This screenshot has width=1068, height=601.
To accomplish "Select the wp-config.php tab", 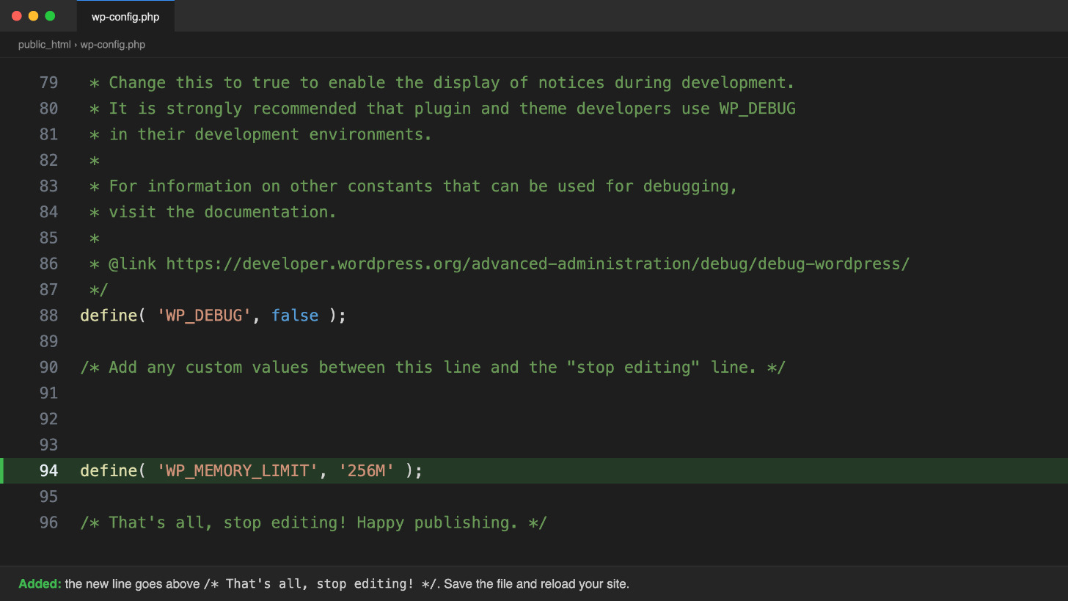I will point(125,16).
